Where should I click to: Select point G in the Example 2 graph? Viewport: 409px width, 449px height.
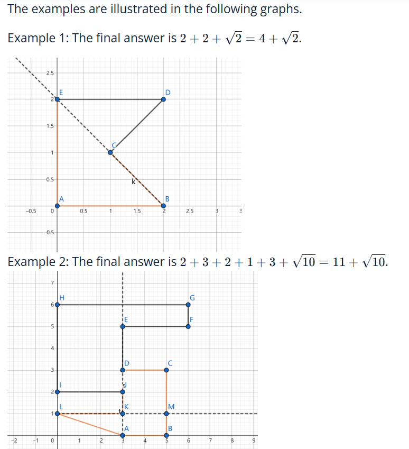188,305
